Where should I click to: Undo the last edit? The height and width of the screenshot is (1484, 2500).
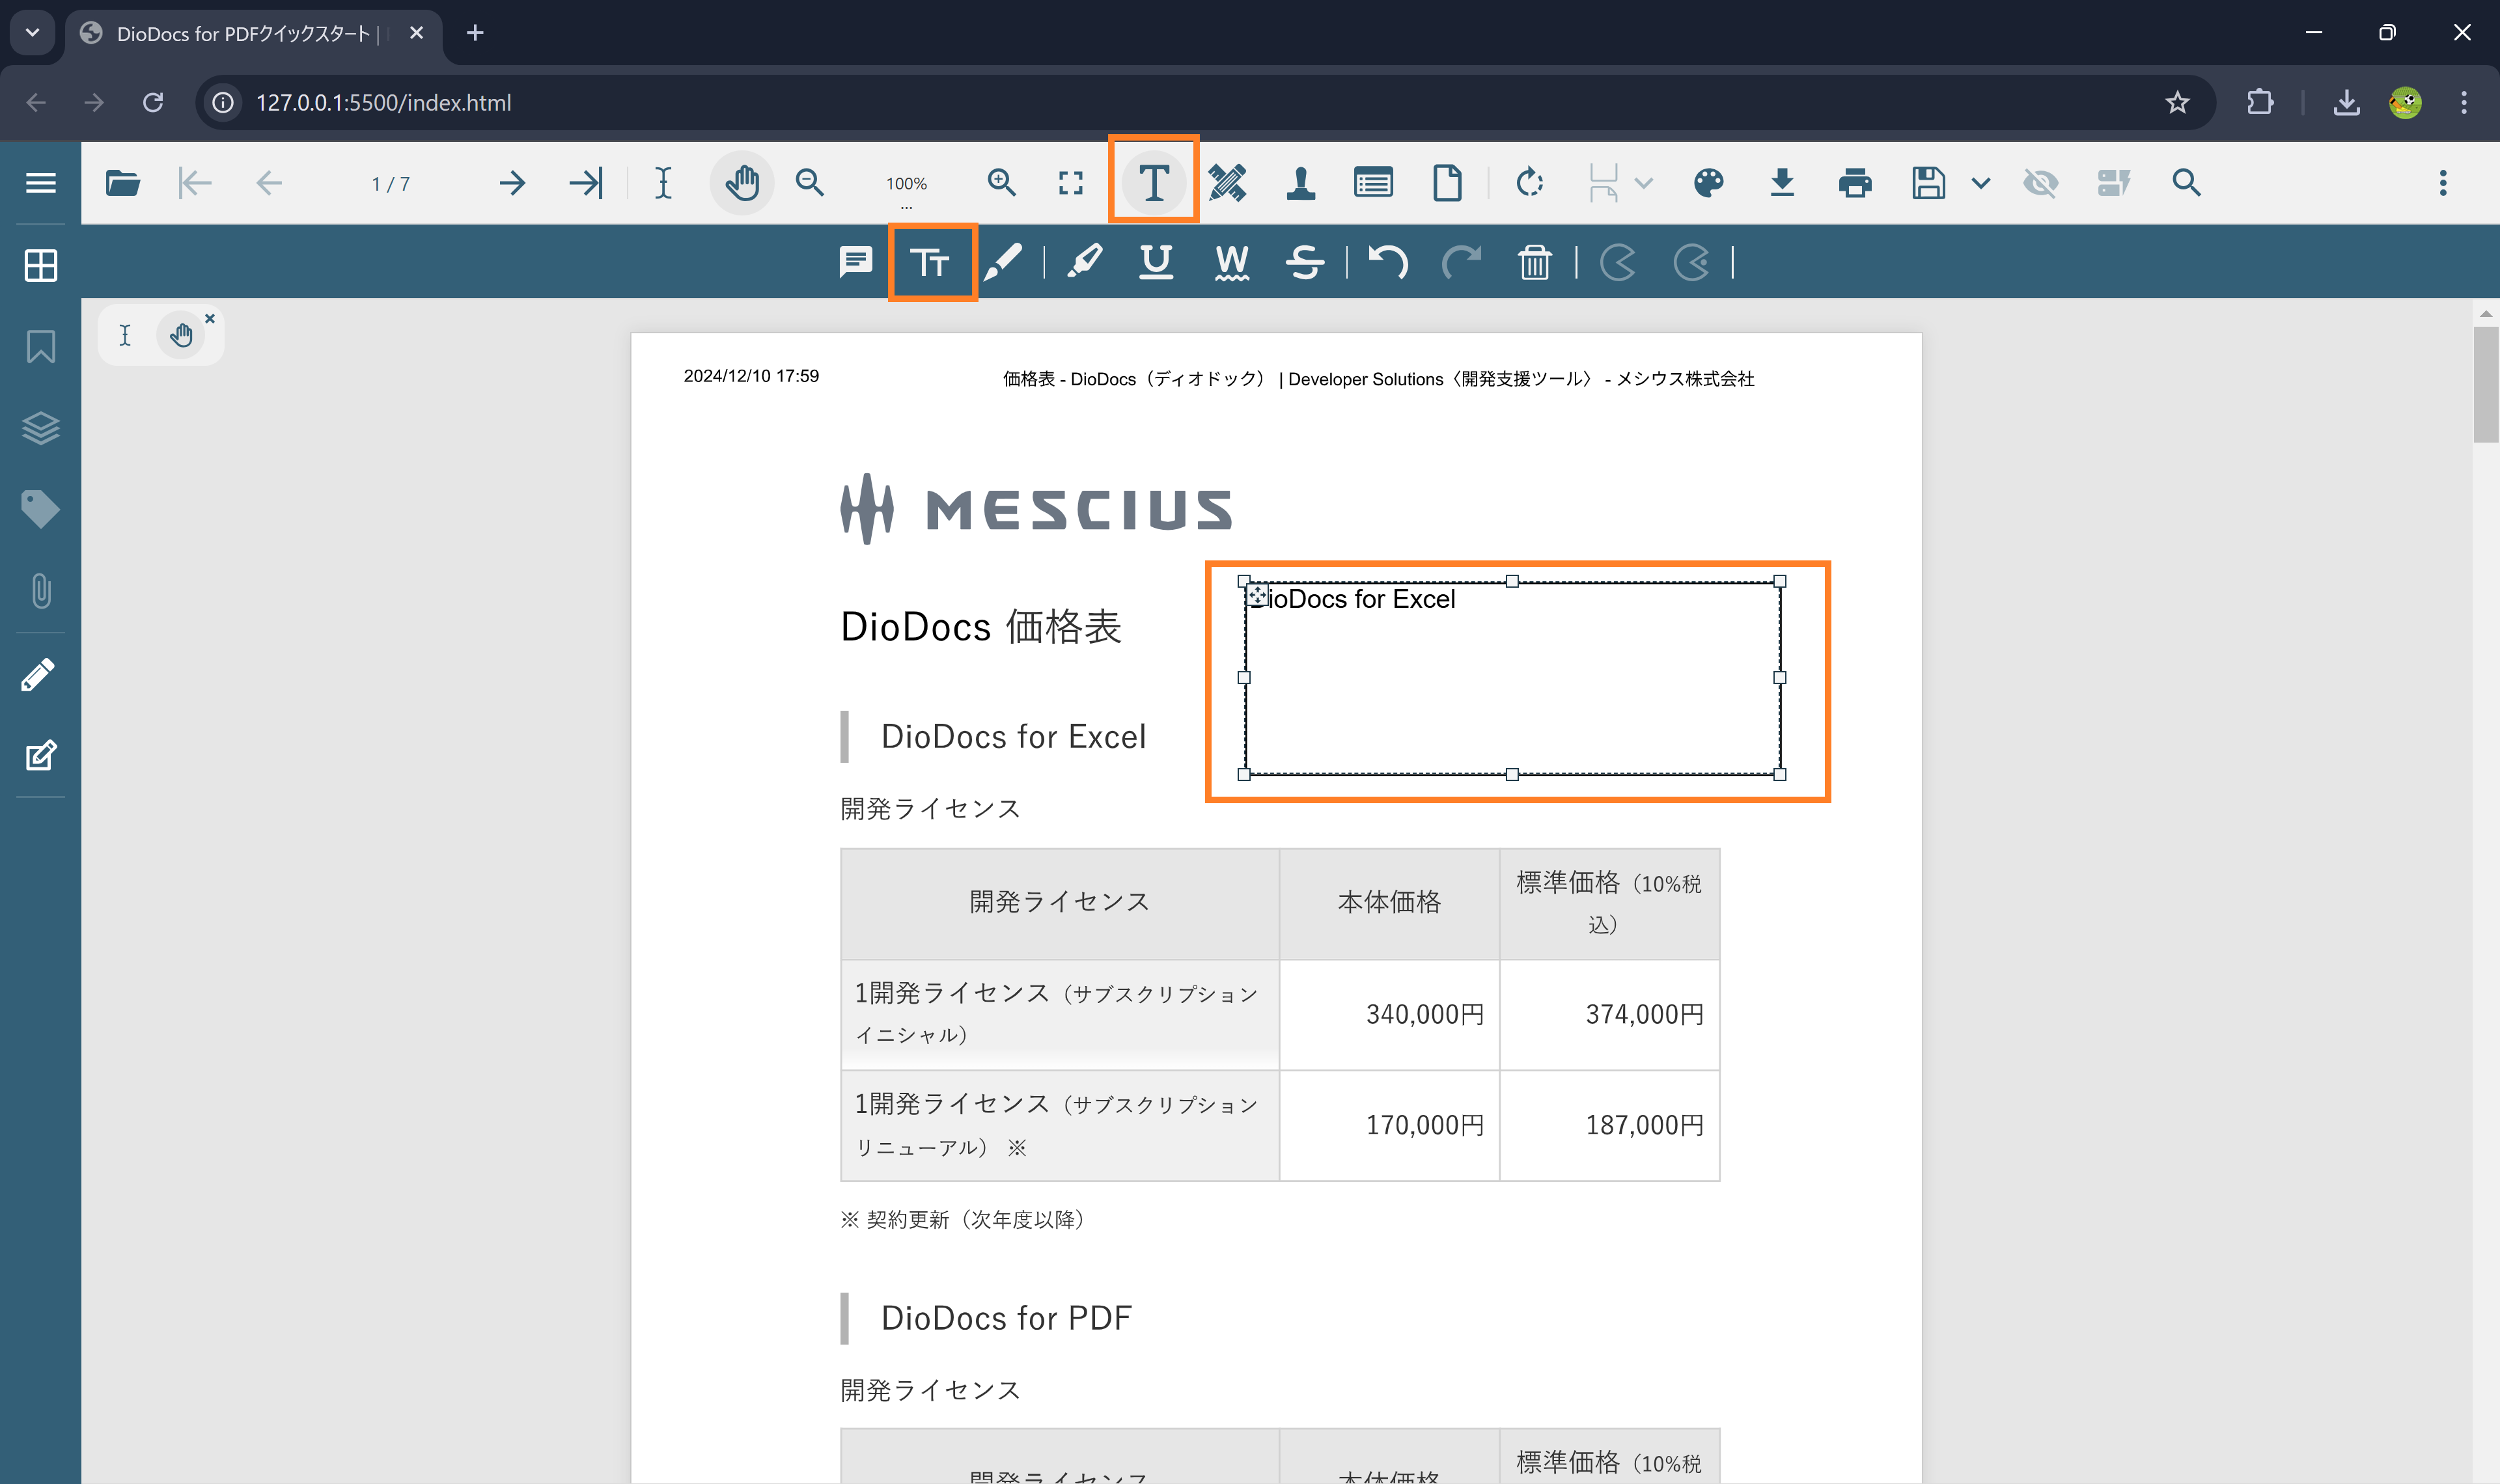click(x=1388, y=263)
